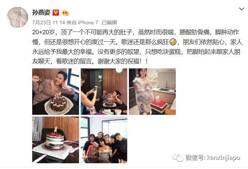Image resolution: width=248 pixels, height=169 pixels.
Task: Open the 孙燕姿 username link
Action: 41,13
